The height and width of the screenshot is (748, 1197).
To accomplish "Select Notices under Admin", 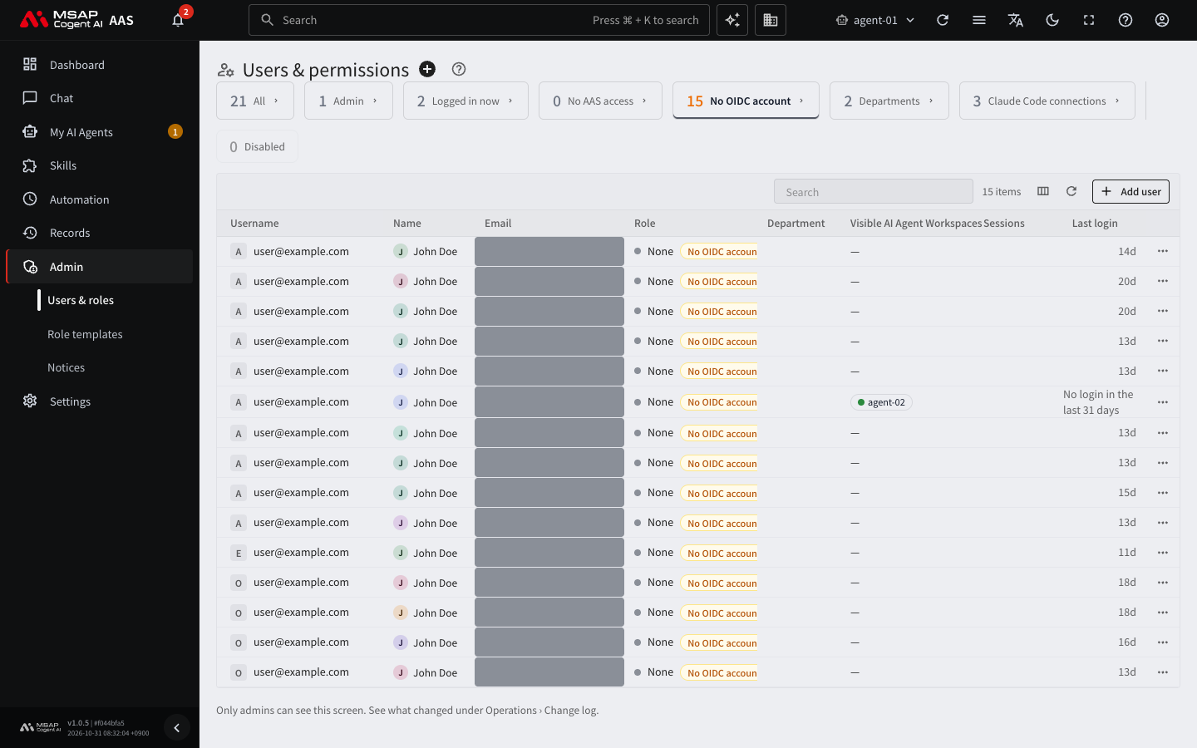I will point(66,367).
